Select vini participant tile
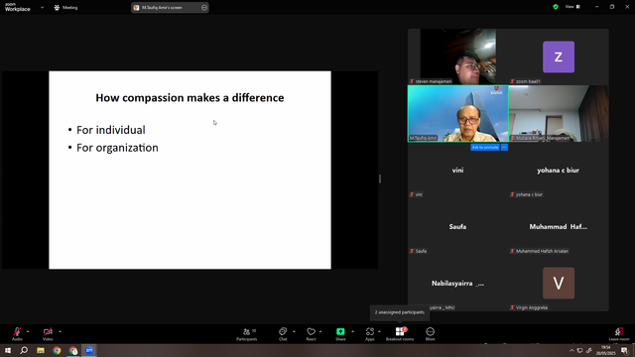 (458, 170)
